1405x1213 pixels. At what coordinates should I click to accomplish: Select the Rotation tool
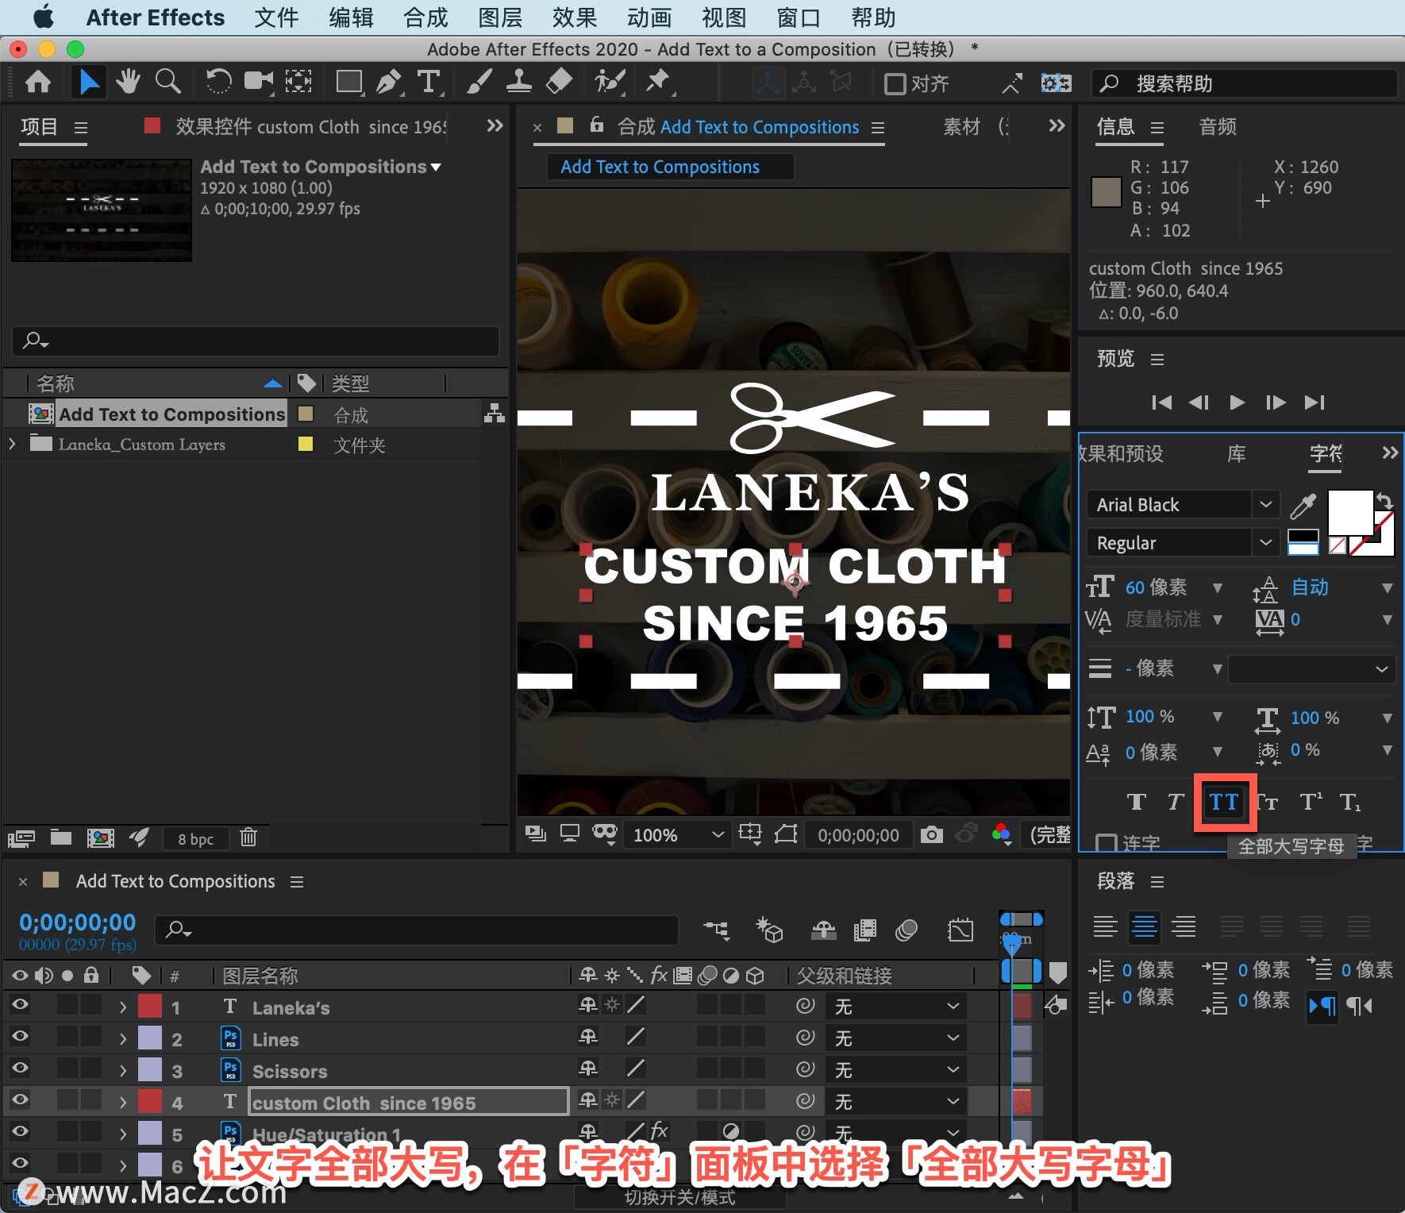click(218, 82)
